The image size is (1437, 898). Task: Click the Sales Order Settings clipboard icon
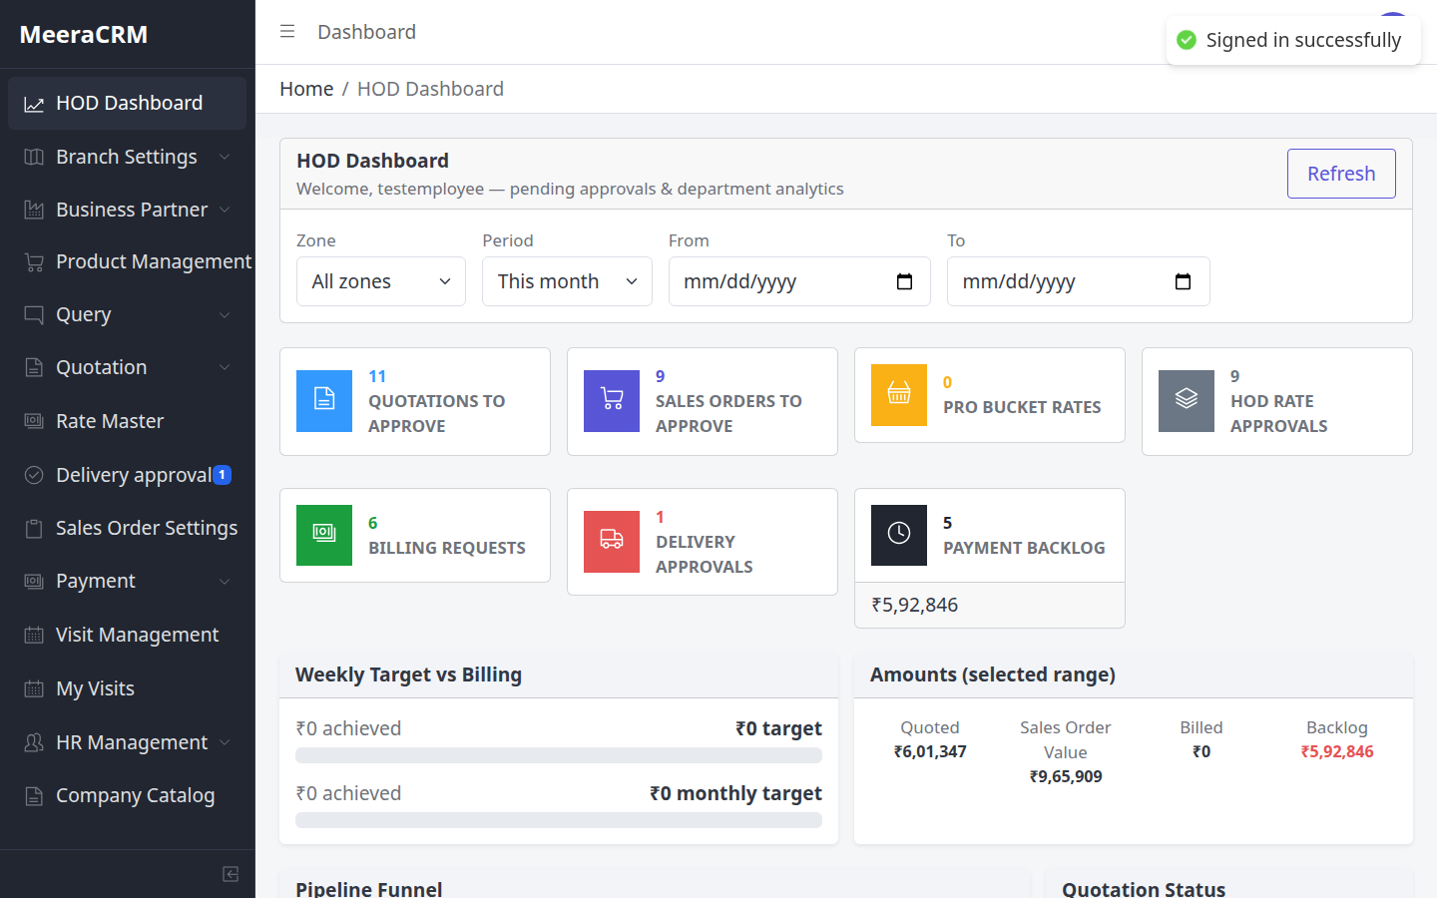(x=34, y=529)
